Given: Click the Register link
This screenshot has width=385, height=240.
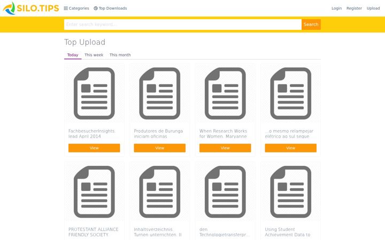Looking at the screenshot, I should (354, 8).
